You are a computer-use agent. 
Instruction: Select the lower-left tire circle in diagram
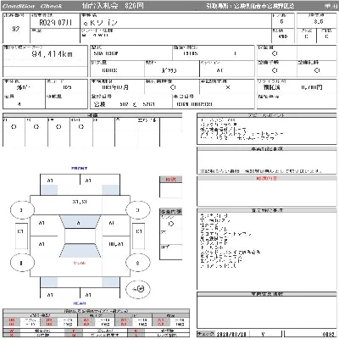coord(22,264)
